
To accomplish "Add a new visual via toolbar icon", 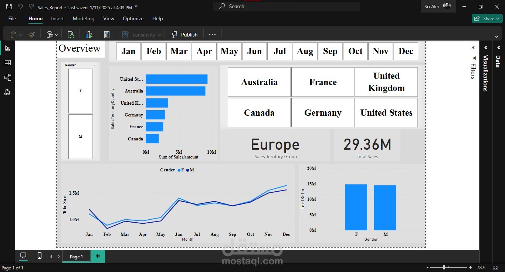I will click(89, 34).
